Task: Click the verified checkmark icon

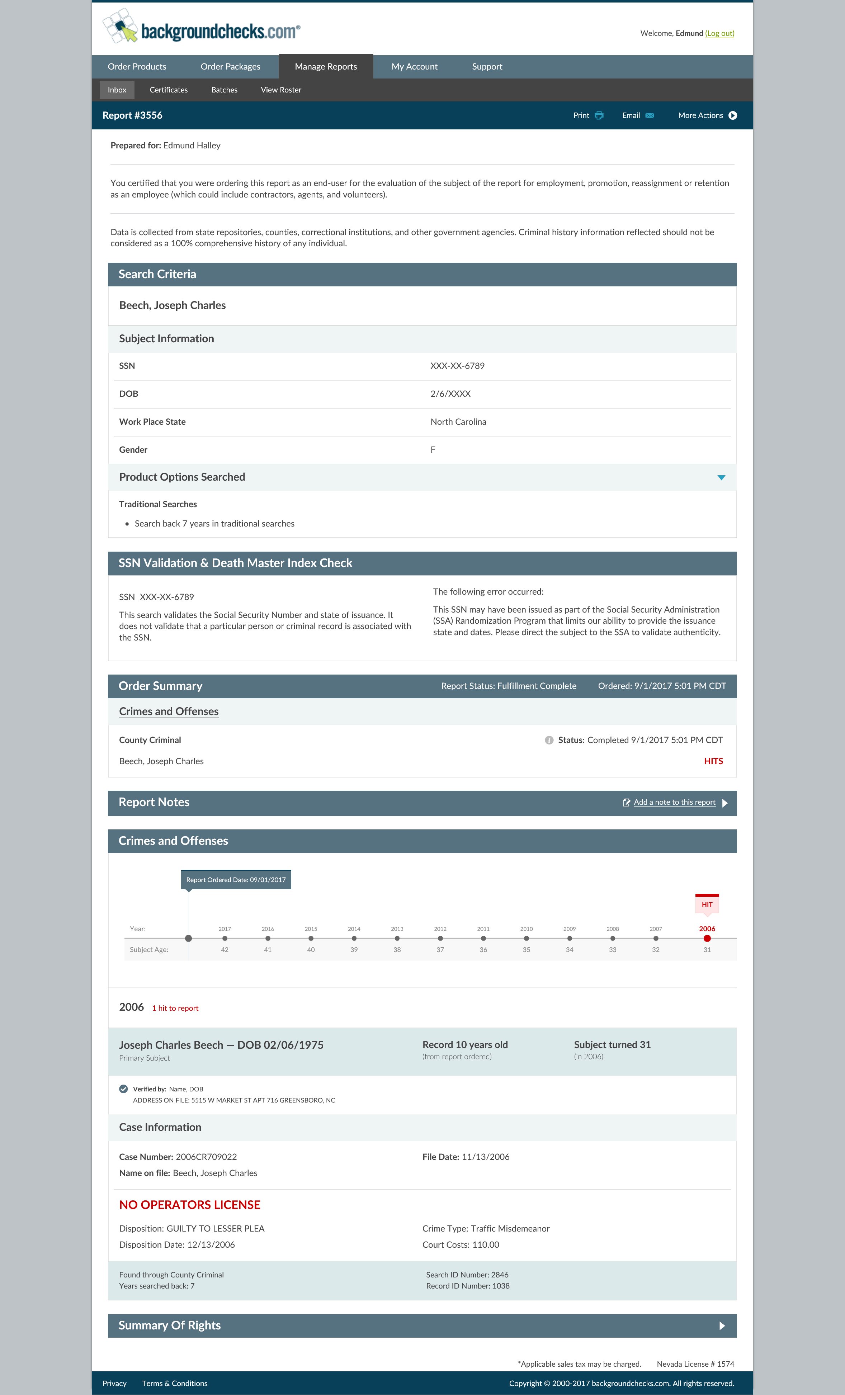Action: pyautogui.click(x=123, y=1089)
